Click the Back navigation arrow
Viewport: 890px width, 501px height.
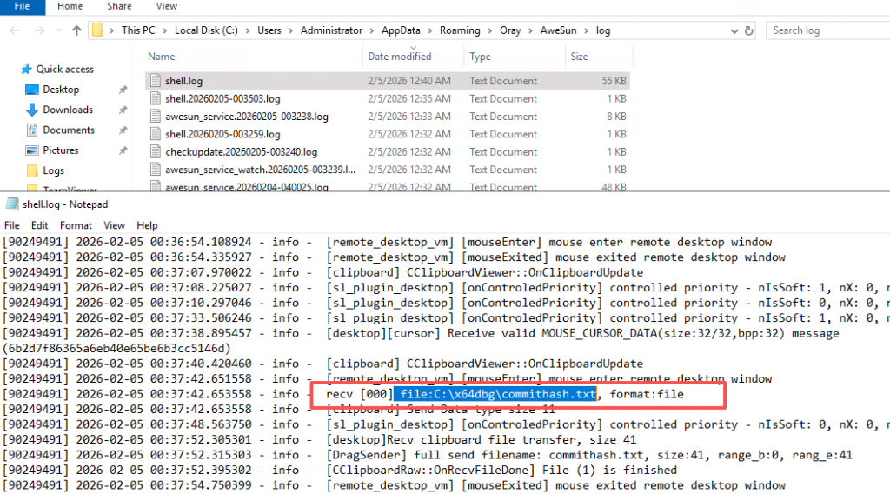coord(14,30)
